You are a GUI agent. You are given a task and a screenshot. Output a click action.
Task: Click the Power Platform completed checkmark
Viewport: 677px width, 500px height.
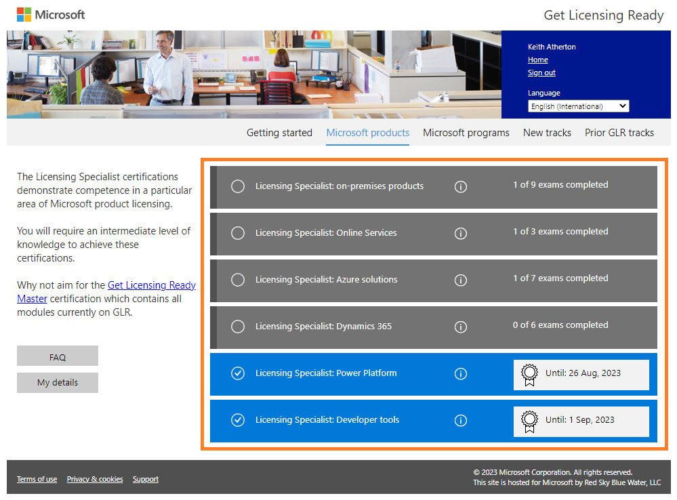tap(238, 373)
